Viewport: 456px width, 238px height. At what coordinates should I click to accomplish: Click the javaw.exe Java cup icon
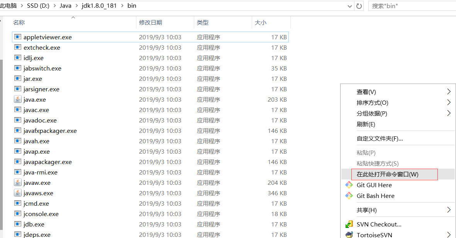[17, 183]
